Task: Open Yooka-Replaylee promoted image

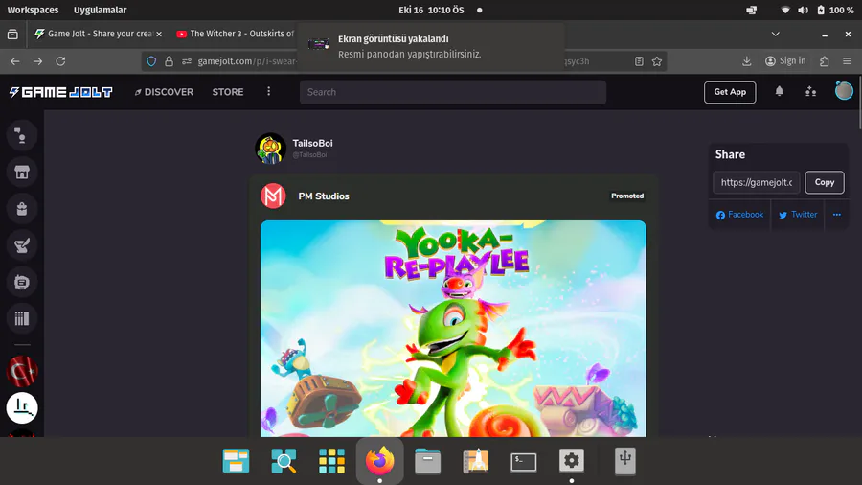Action: point(453,328)
